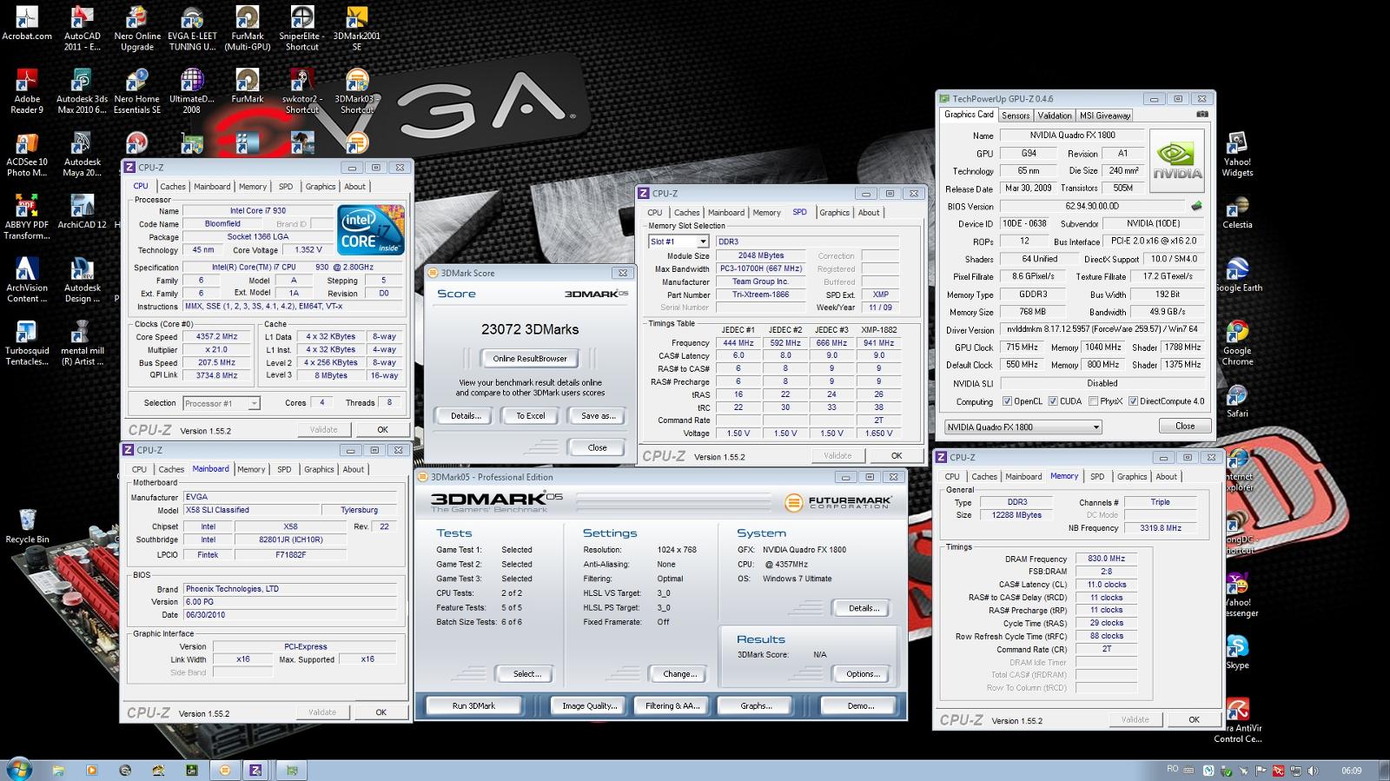The width and height of the screenshot is (1390, 781).
Task: Open the Windows Start menu orb
Action: click(18, 769)
